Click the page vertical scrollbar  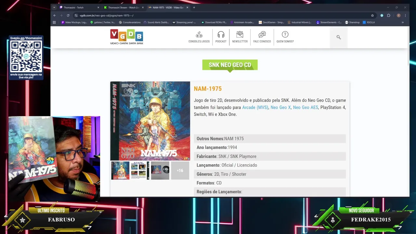pyautogui.click(x=408, y=45)
